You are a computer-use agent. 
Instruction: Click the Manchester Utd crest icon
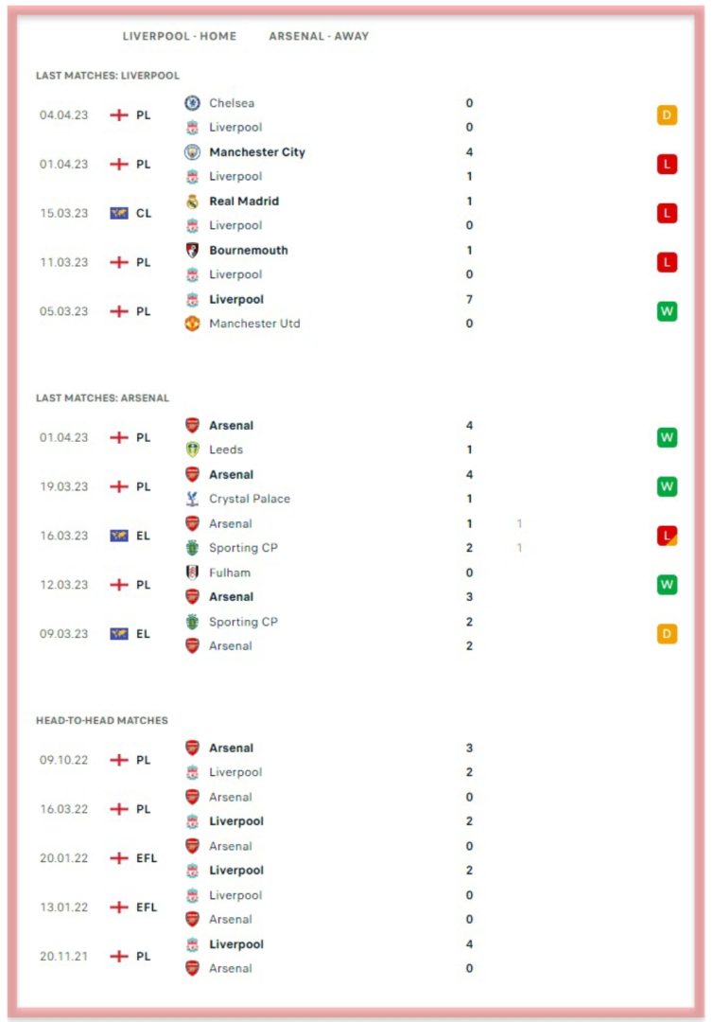click(192, 324)
